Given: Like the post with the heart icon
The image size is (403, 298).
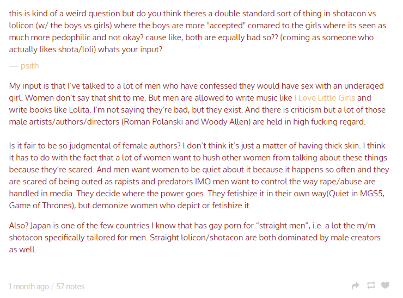Looking at the screenshot, I should [x=385, y=285].
